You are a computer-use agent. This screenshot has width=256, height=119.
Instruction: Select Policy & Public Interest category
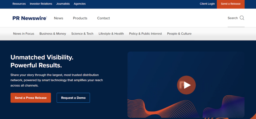tap(145, 34)
